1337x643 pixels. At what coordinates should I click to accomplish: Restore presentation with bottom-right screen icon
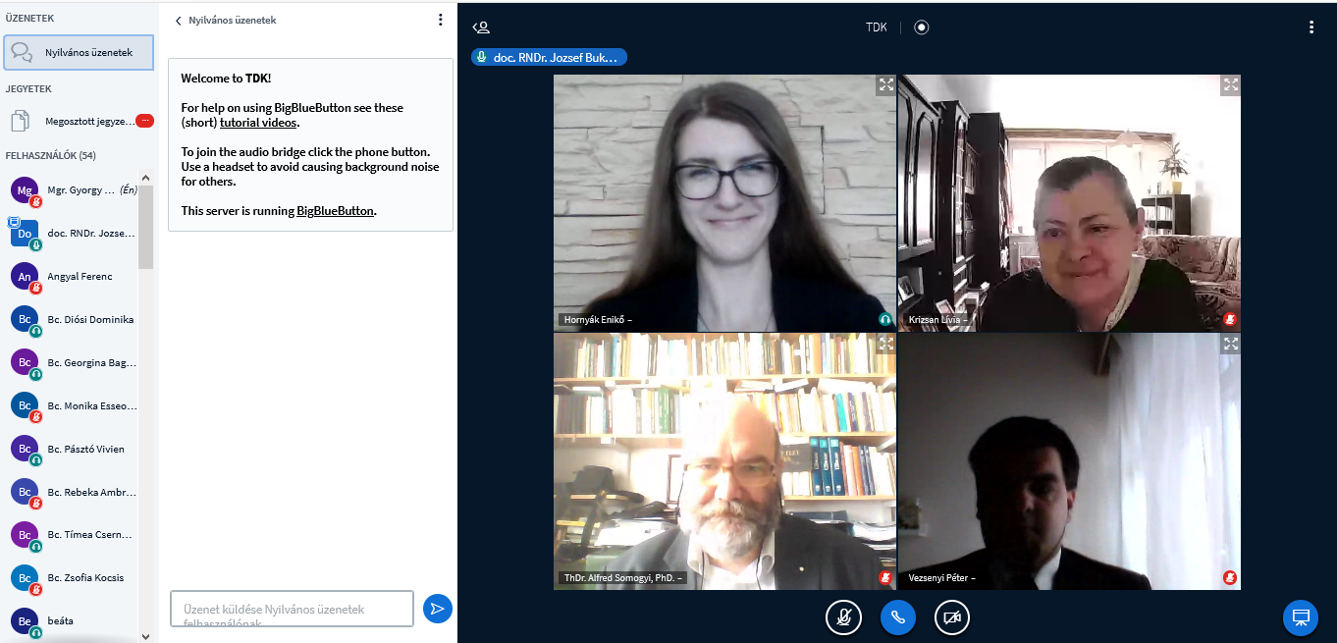tap(1301, 616)
